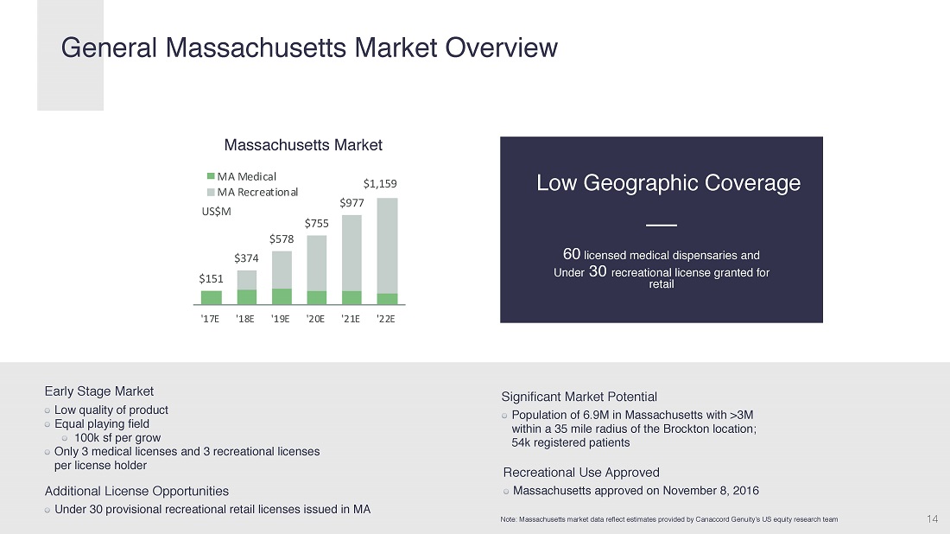The width and height of the screenshot is (950, 534).
Task: Click the MA Medical green legend swatch
Action: point(211,176)
